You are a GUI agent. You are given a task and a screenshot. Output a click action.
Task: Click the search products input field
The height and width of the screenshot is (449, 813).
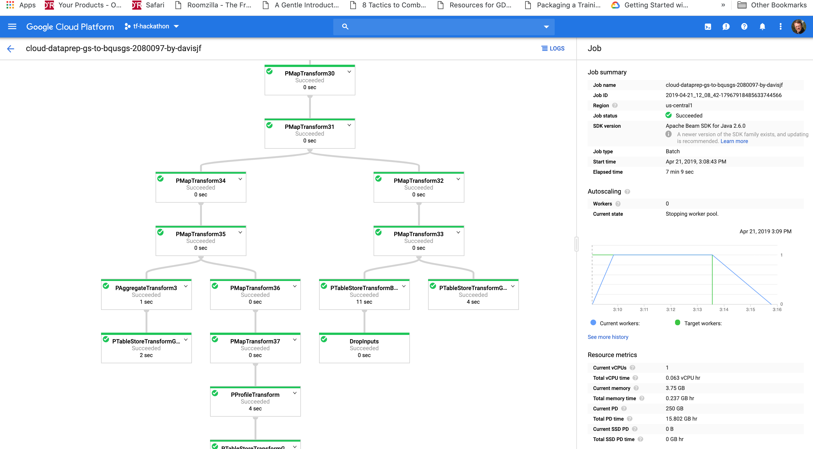pyautogui.click(x=442, y=27)
